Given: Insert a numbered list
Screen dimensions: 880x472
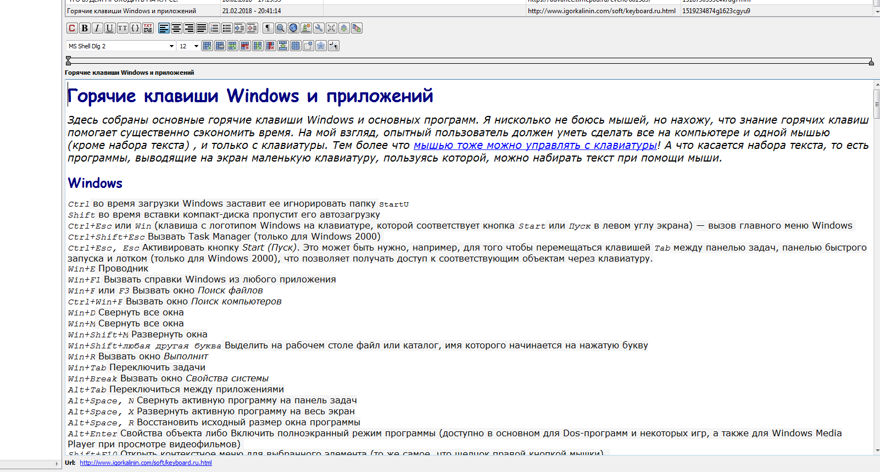Looking at the screenshot, I should [214, 28].
